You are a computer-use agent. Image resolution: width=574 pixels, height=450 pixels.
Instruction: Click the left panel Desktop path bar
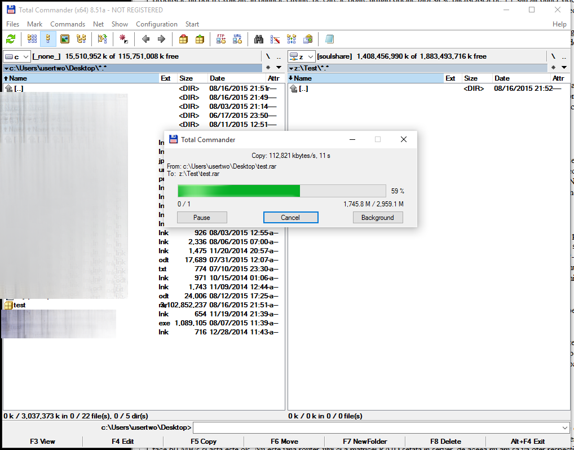(x=133, y=68)
